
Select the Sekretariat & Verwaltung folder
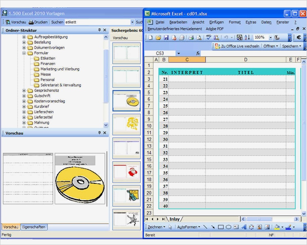point(61,85)
